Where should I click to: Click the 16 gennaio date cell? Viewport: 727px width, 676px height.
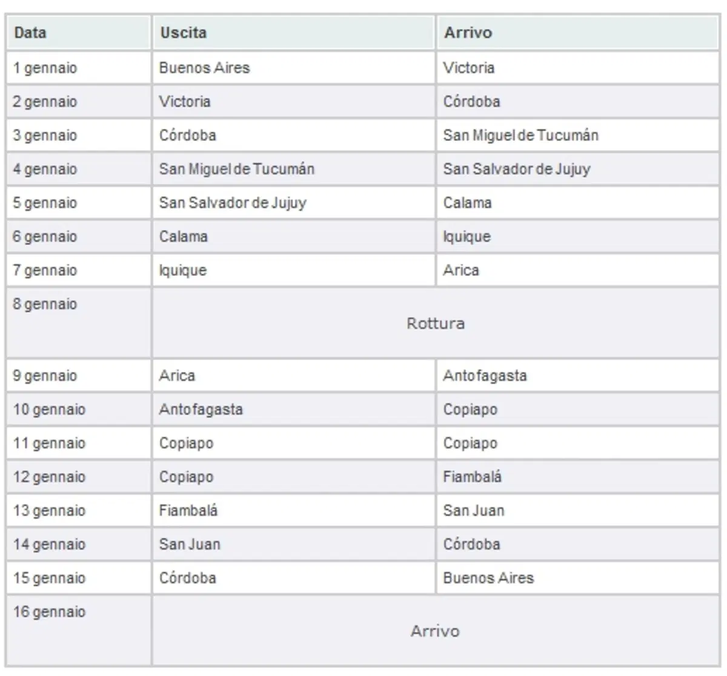pyautogui.click(x=79, y=631)
